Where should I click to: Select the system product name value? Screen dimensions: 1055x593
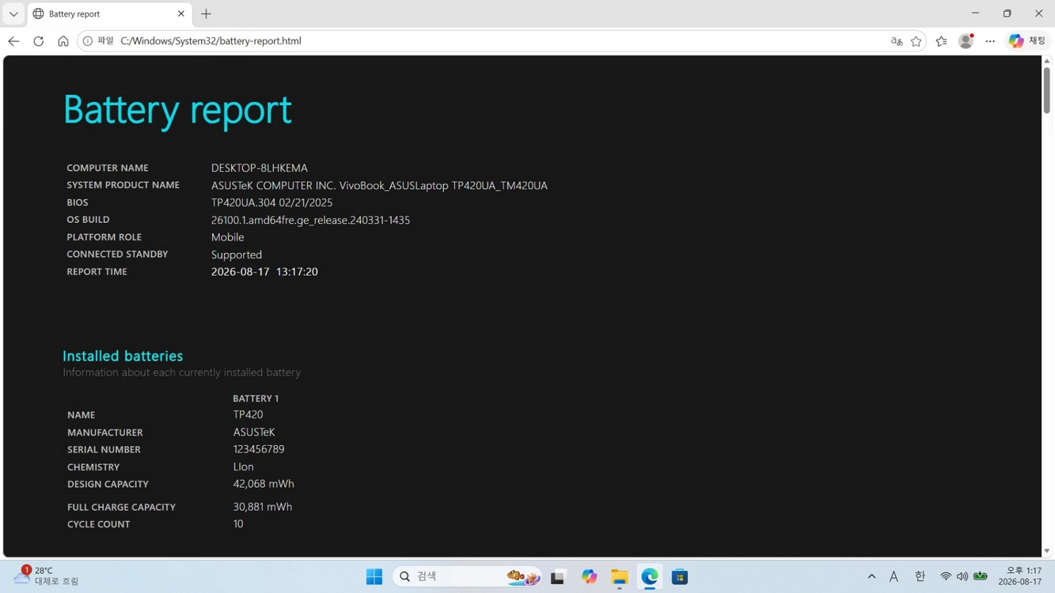click(379, 185)
